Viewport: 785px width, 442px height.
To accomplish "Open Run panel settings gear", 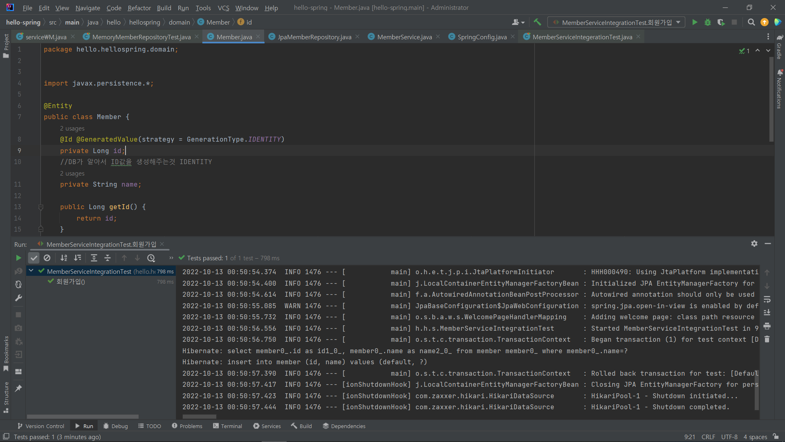I will tap(754, 244).
